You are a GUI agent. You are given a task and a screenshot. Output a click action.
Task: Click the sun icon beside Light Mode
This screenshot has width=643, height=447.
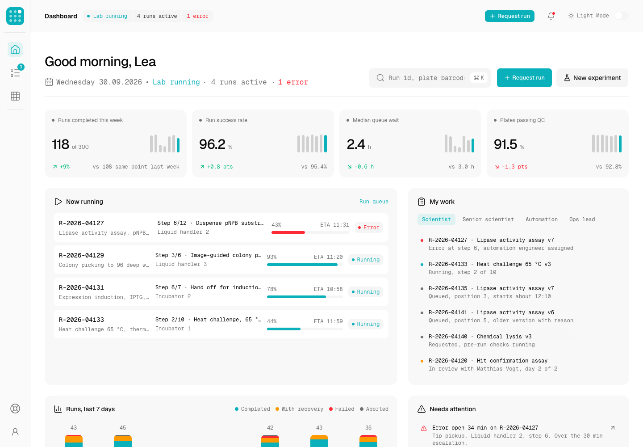[571, 16]
